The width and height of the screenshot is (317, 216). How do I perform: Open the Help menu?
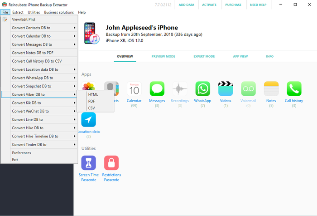click(x=82, y=12)
